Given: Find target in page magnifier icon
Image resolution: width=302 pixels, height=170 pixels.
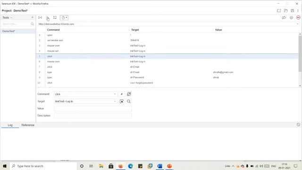Looking at the screenshot, I should coord(129,102).
